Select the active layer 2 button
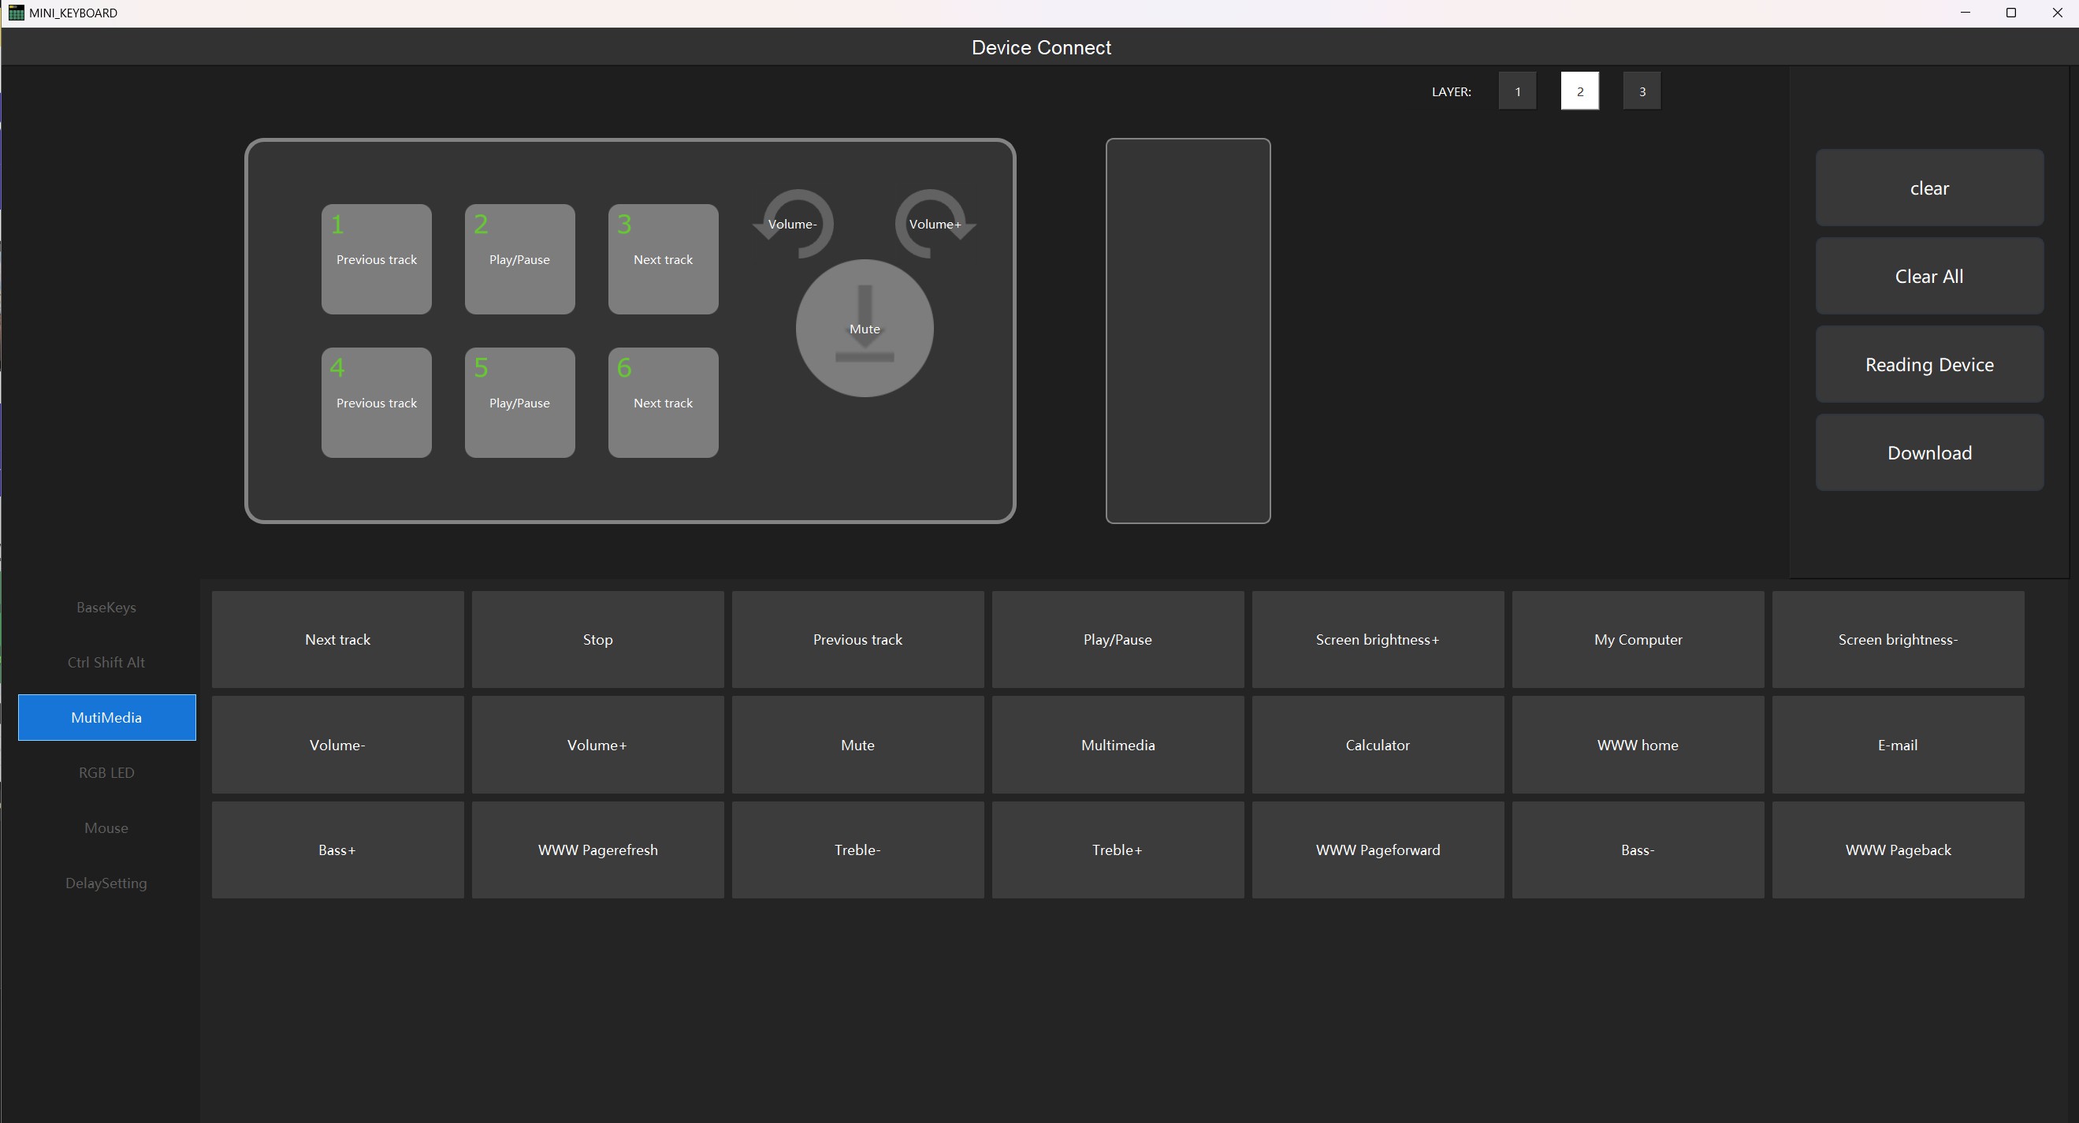2079x1123 pixels. click(1579, 91)
